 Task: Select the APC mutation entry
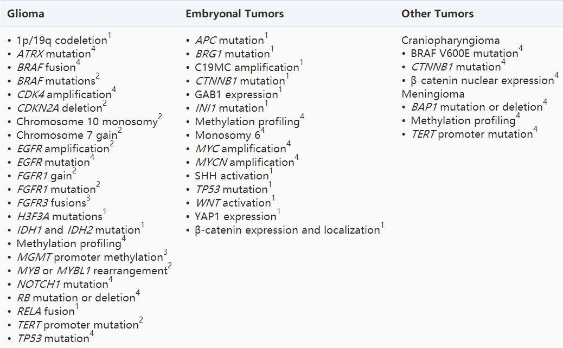pos(229,41)
